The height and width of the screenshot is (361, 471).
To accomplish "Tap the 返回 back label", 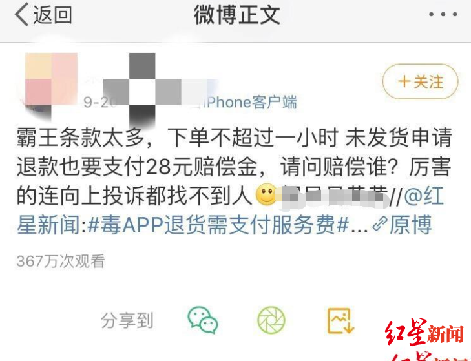I will coord(52,15).
